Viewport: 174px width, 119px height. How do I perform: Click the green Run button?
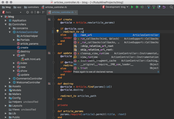coord(132,7)
